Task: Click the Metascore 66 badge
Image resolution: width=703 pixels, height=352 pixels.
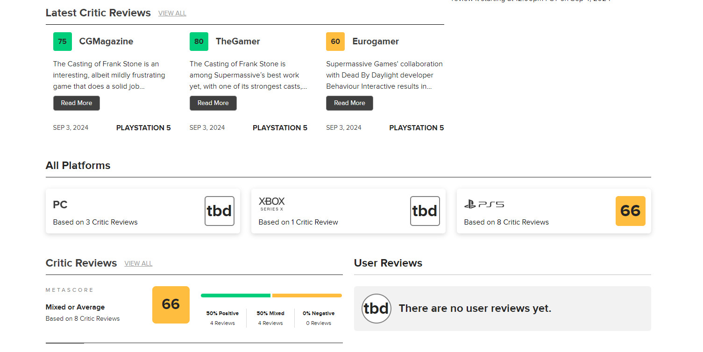Action: [x=171, y=305]
